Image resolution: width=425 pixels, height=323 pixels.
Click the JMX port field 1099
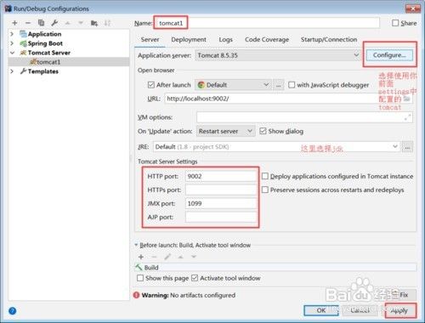pyautogui.click(x=221, y=203)
